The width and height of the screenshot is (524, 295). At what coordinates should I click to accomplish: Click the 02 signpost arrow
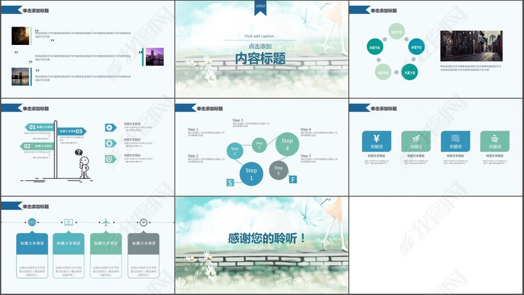(x=36, y=146)
